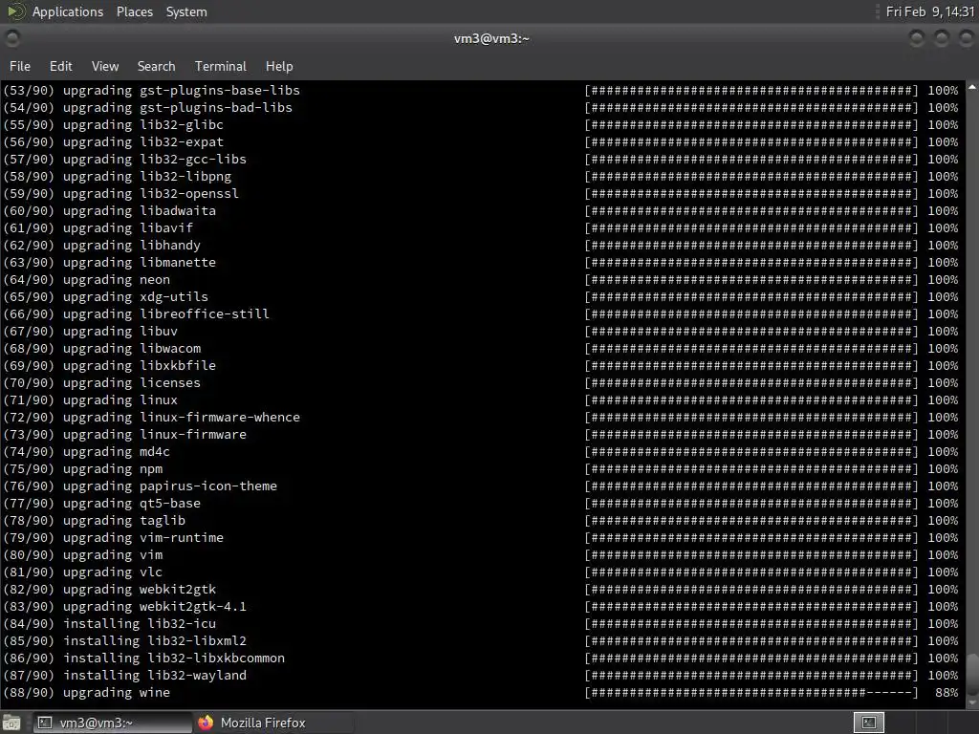Open the View menu
Viewport: 979px width, 734px height.
105,66
